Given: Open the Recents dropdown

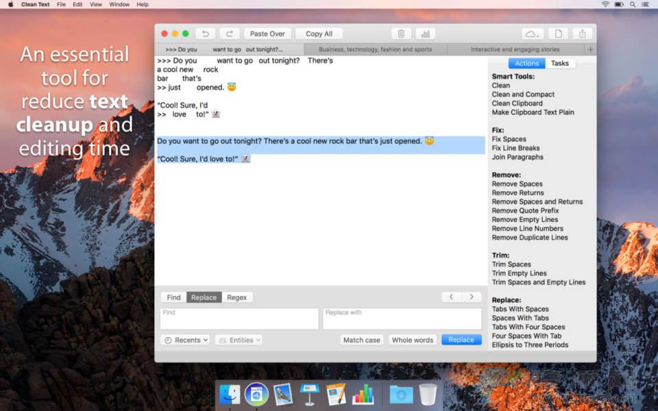Looking at the screenshot, I should pos(185,340).
